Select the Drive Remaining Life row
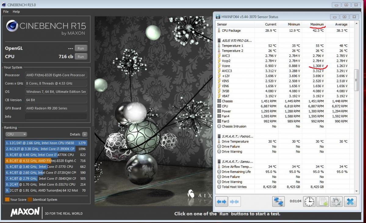This screenshot has width=366, height=223. pyautogui.click(x=283, y=172)
